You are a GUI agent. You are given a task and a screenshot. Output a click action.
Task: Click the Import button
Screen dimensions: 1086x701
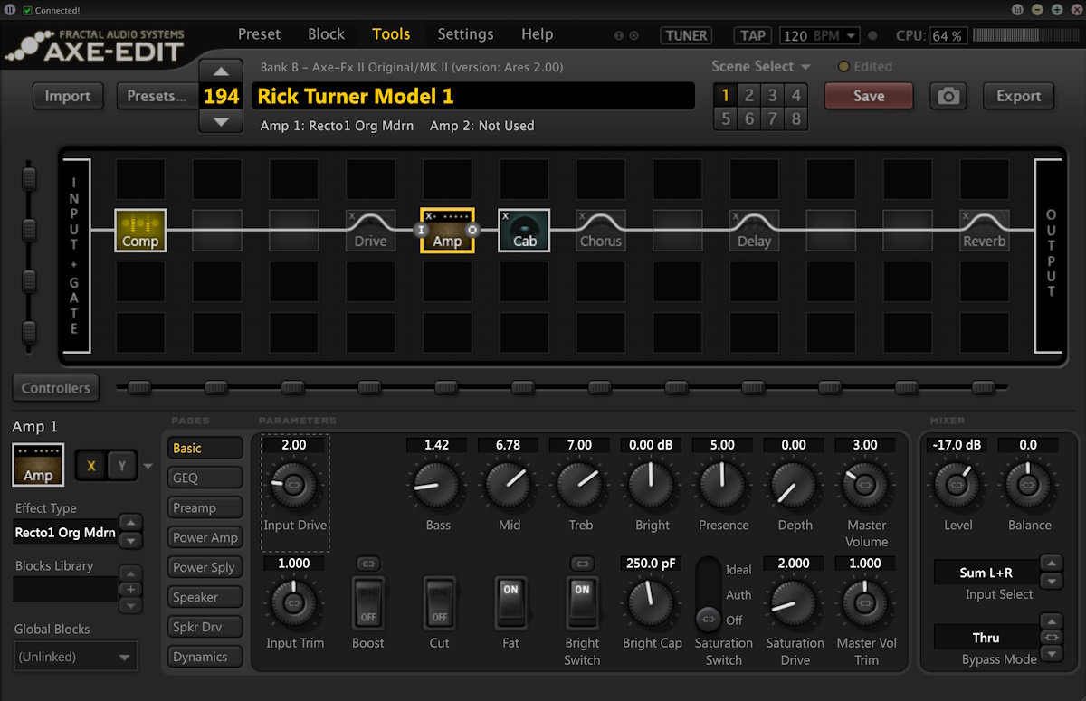pos(68,96)
